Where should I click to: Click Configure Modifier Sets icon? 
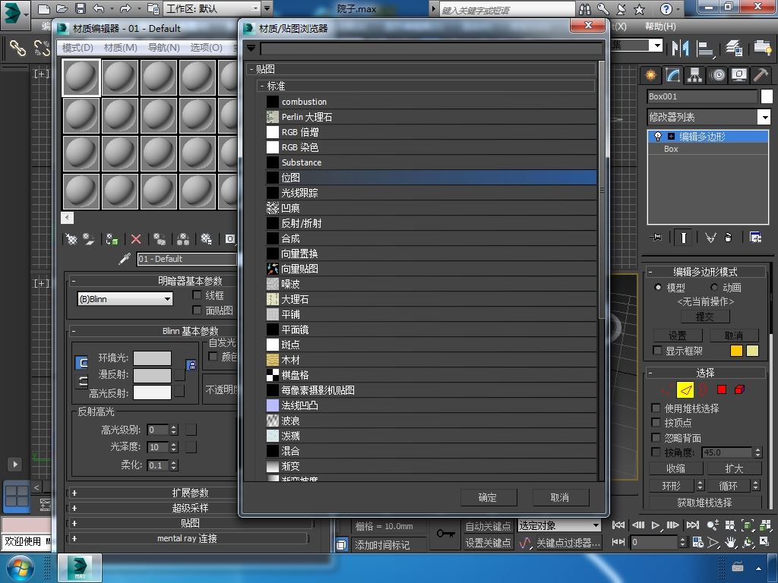click(x=756, y=237)
